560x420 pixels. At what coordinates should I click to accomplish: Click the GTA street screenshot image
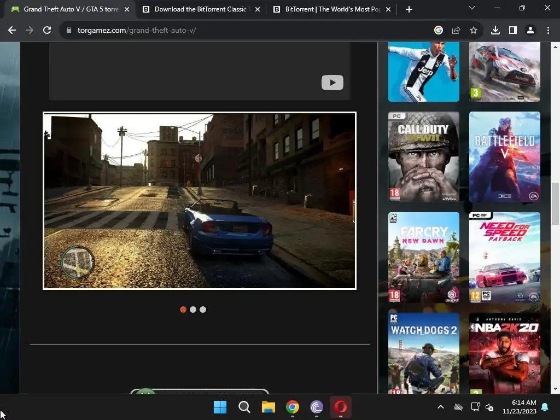coord(199,200)
